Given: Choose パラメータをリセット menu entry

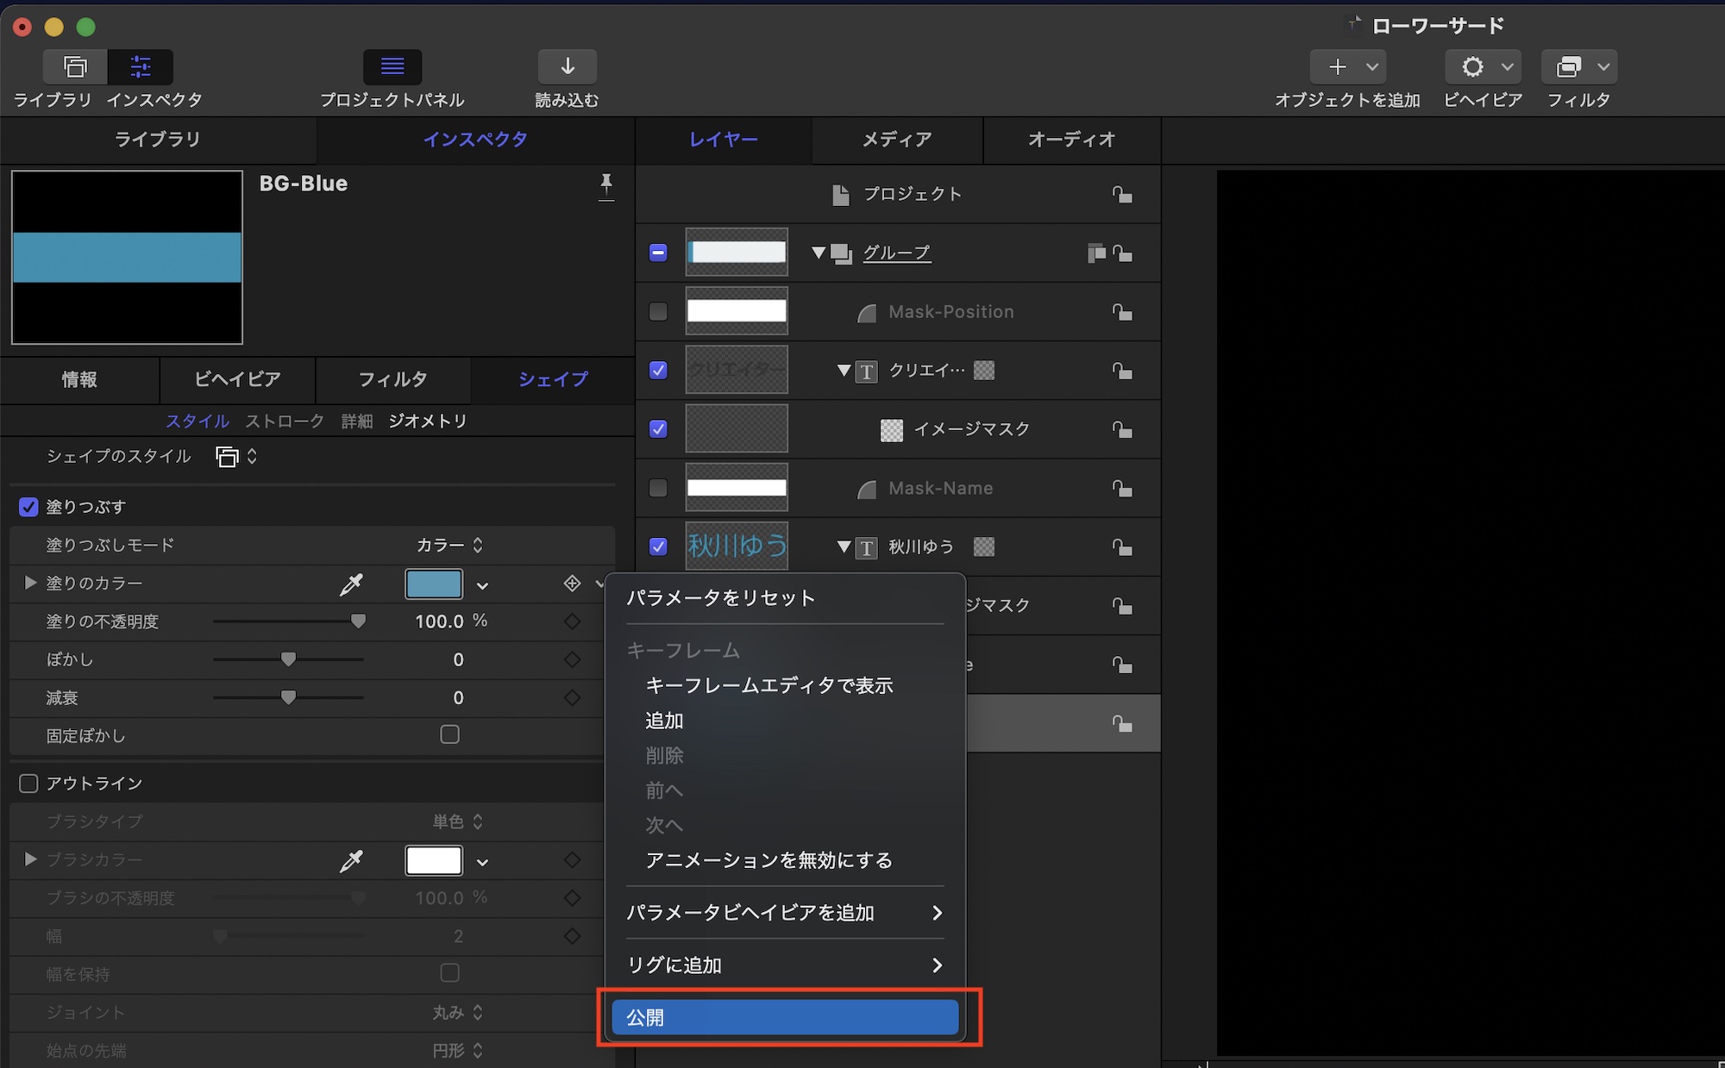Looking at the screenshot, I should pos(720,598).
